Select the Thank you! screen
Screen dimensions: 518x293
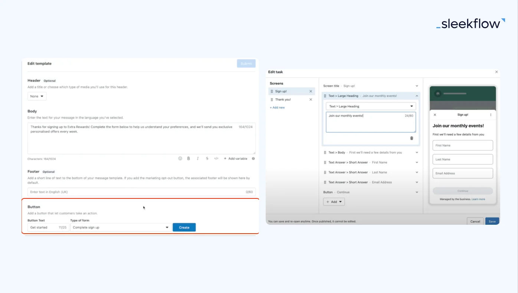(x=292, y=99)
